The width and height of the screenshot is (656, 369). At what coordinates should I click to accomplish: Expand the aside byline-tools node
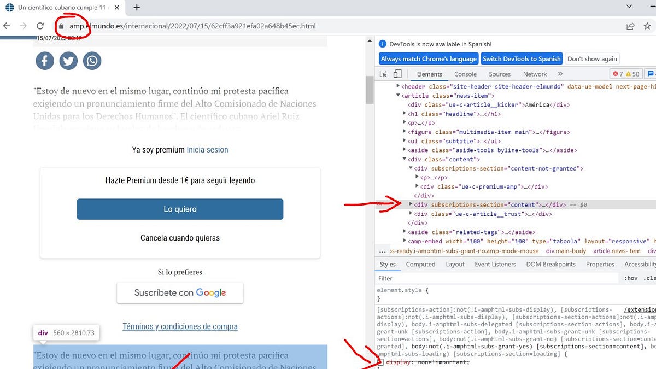(405, 150)
